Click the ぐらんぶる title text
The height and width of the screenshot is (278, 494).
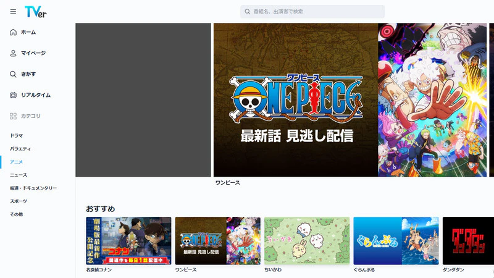[x=364, y=270]
